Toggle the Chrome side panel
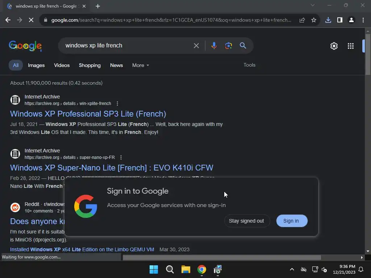This screenshot has width=371, height=278. (x=340, y=20)
